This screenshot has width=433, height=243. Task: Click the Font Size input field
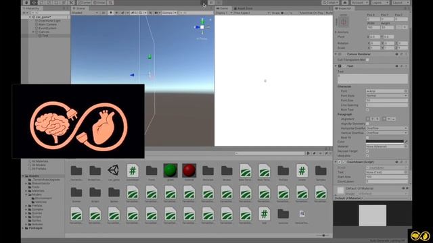tap(386, 101)
